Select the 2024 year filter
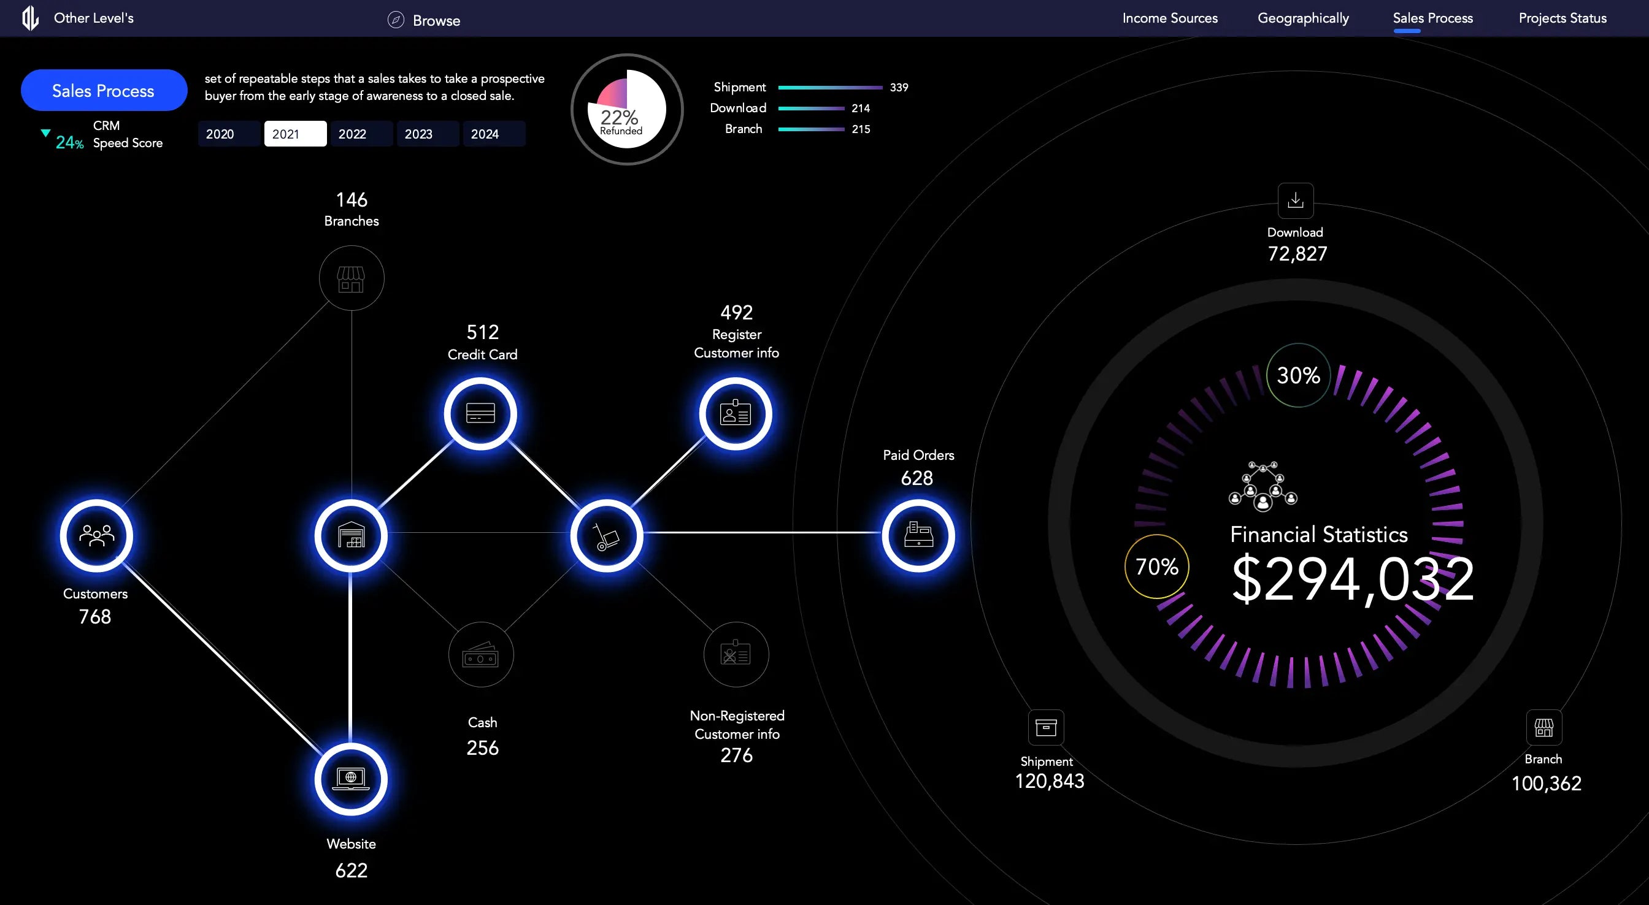Viewport: 1649px width, 905px height. [x=494, y=134]
